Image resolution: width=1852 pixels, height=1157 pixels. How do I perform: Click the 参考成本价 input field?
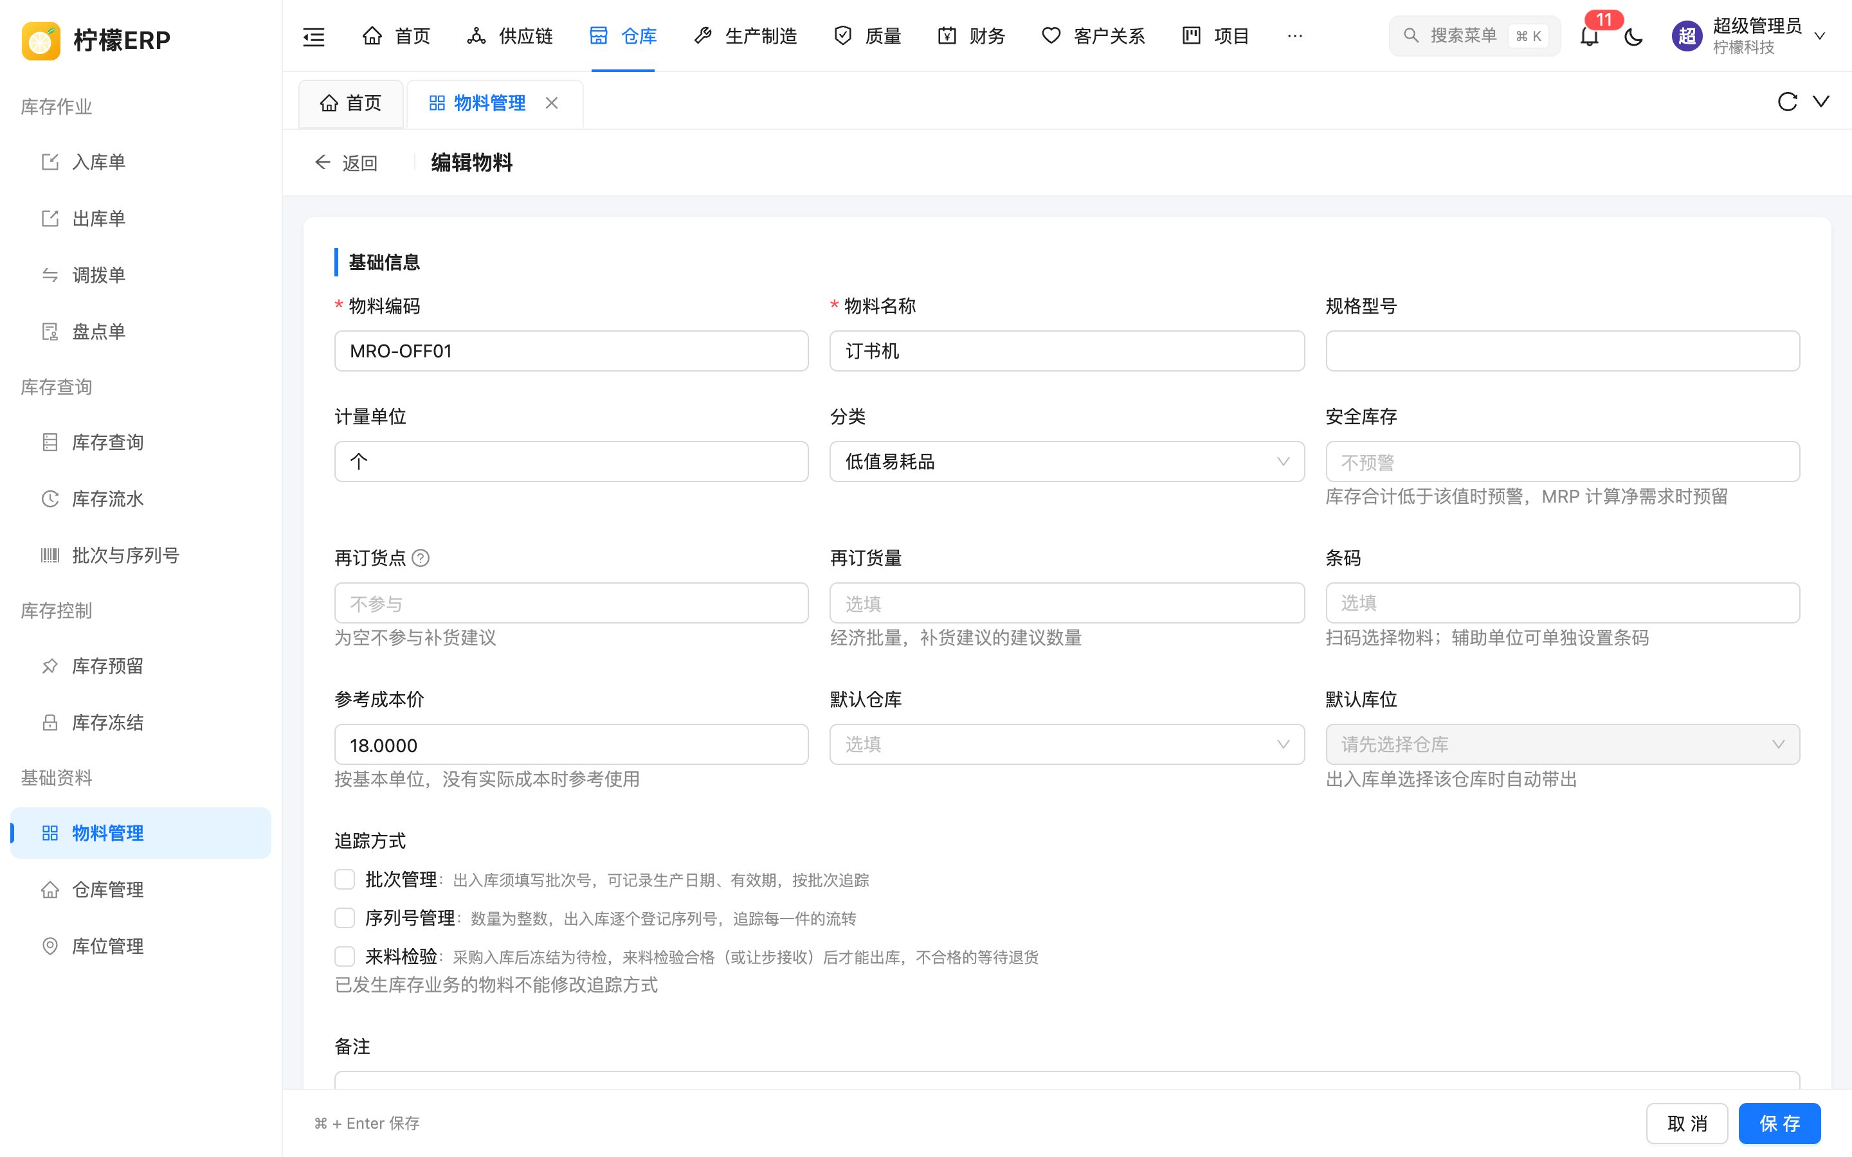(572, 744)
